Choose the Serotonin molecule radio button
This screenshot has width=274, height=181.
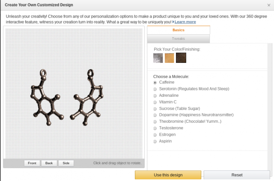(x=155, y=89)
